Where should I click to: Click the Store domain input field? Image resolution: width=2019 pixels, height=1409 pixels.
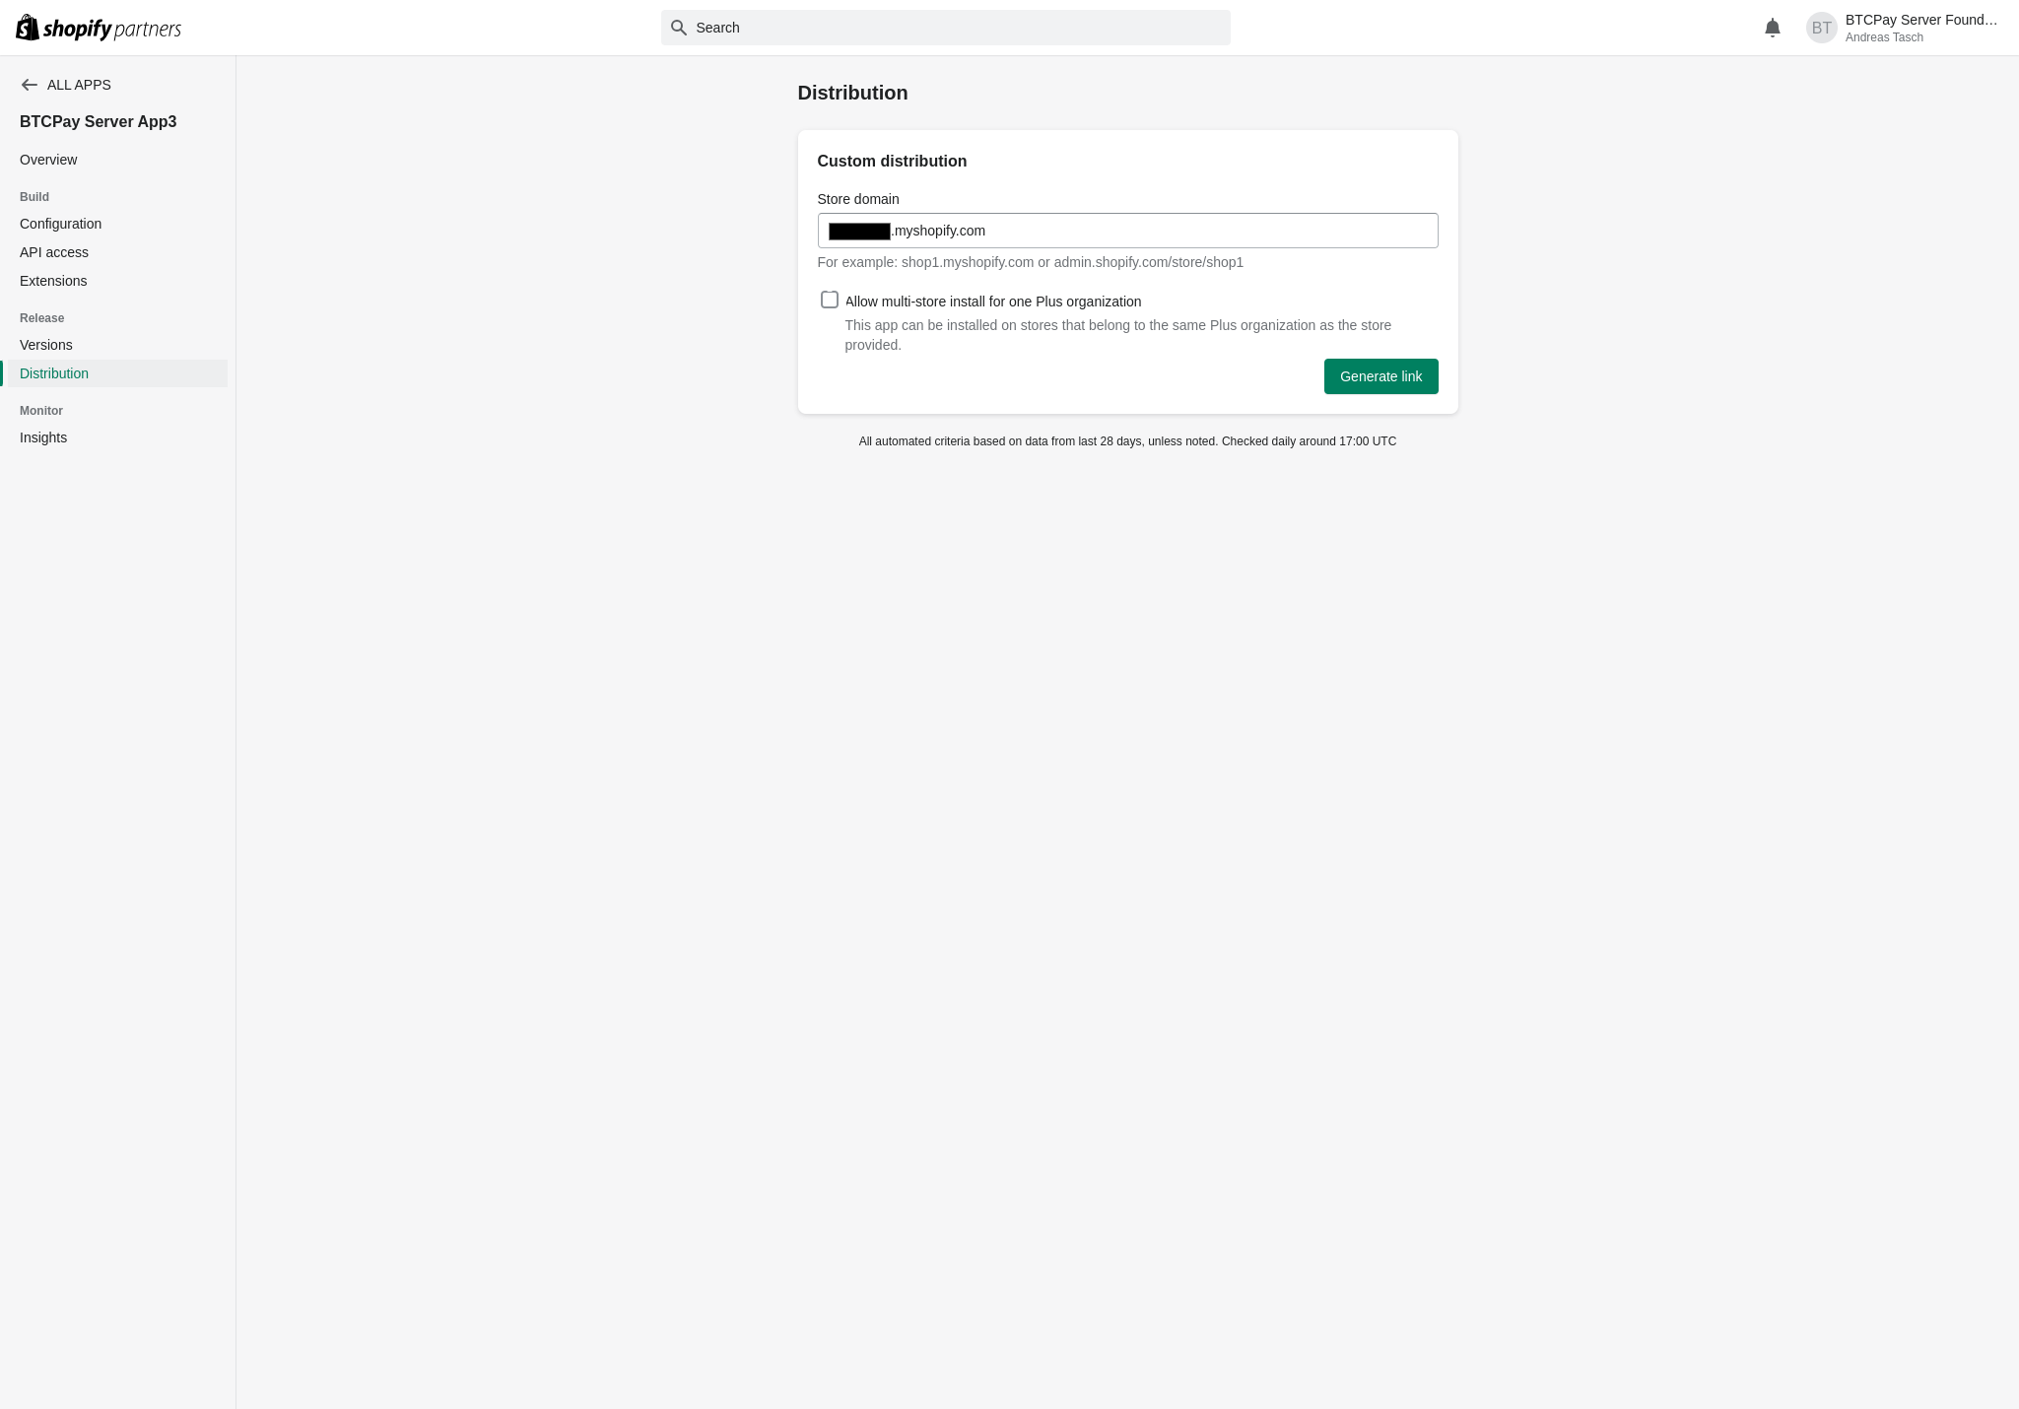click(x=1127, y=231)
